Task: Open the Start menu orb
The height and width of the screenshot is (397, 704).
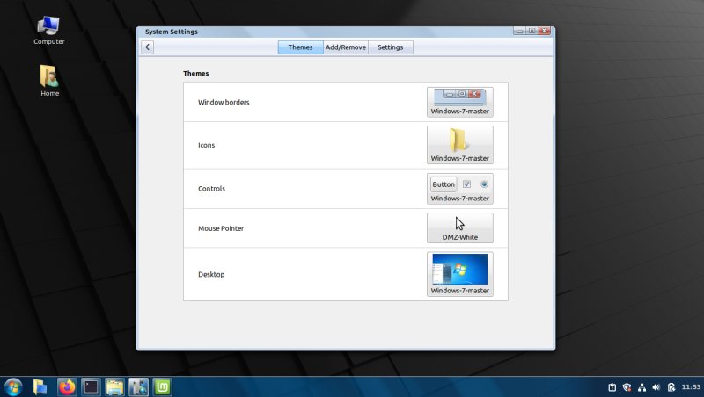Action: [13, 387]
